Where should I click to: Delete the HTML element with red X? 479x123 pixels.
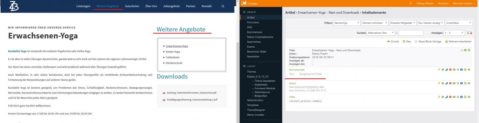(450, 97)
